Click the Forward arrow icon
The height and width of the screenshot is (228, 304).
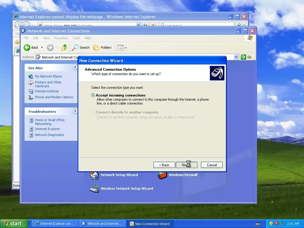point(50,47)
